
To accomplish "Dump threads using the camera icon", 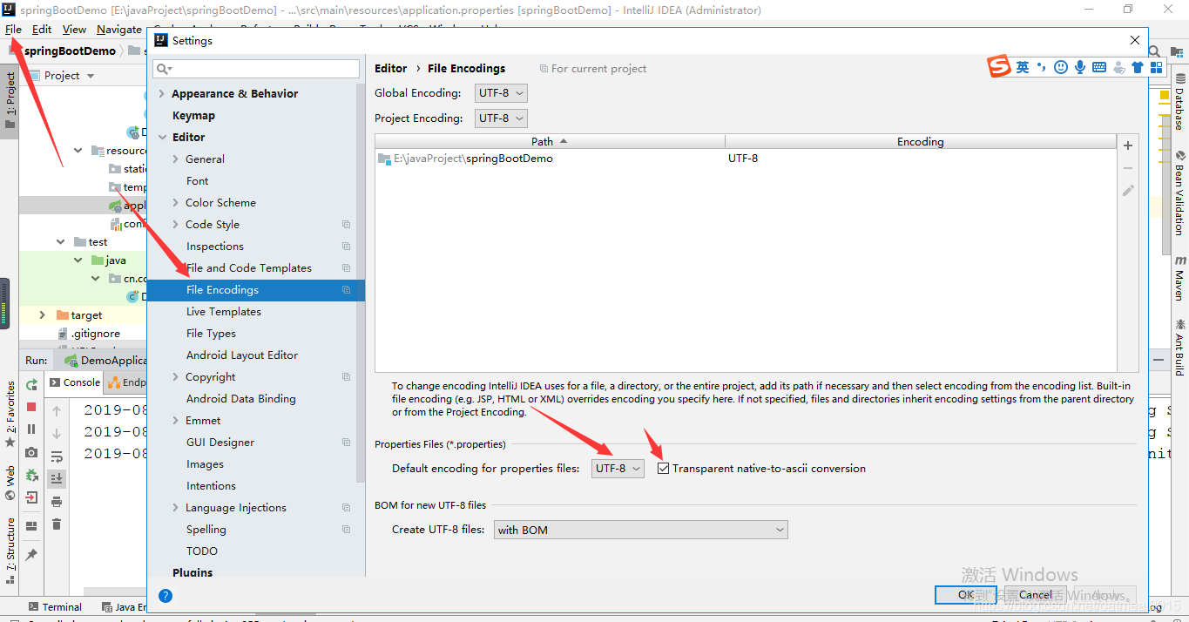I will [x=31, y=452].
